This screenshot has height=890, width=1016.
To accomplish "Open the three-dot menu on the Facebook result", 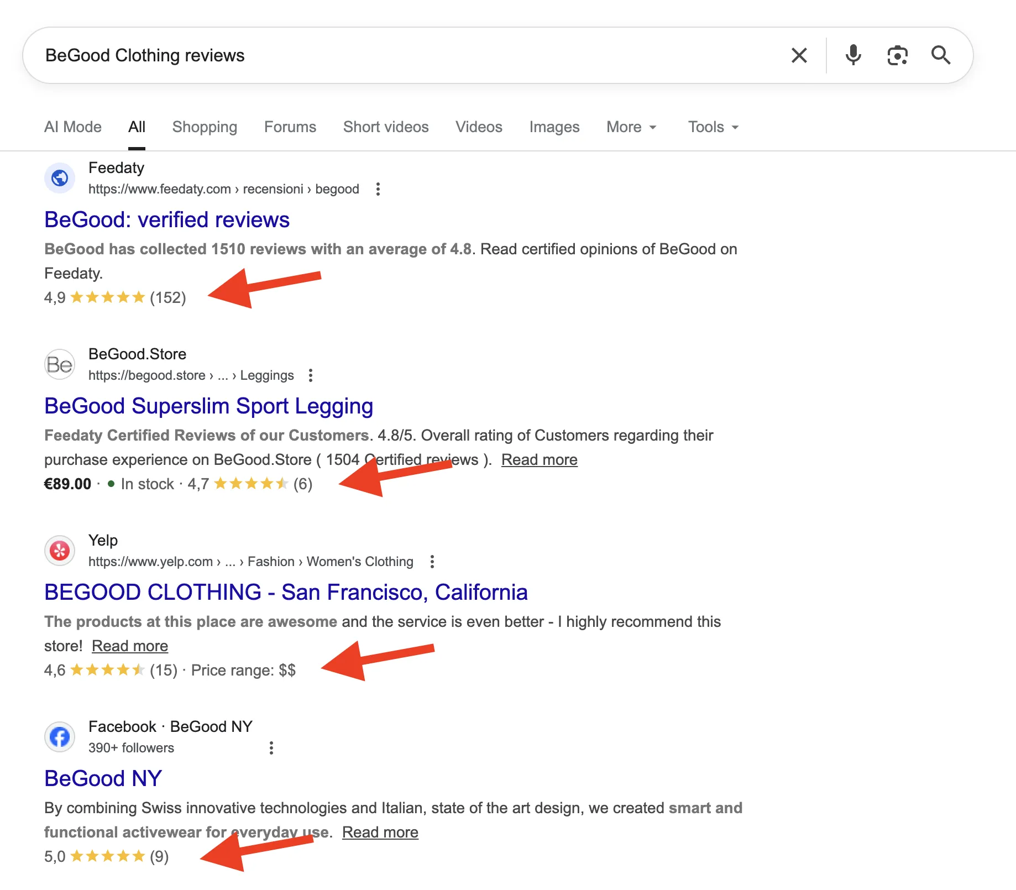I will tap(271, 748).
